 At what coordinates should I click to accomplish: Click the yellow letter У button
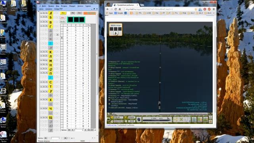click(51, 91)
